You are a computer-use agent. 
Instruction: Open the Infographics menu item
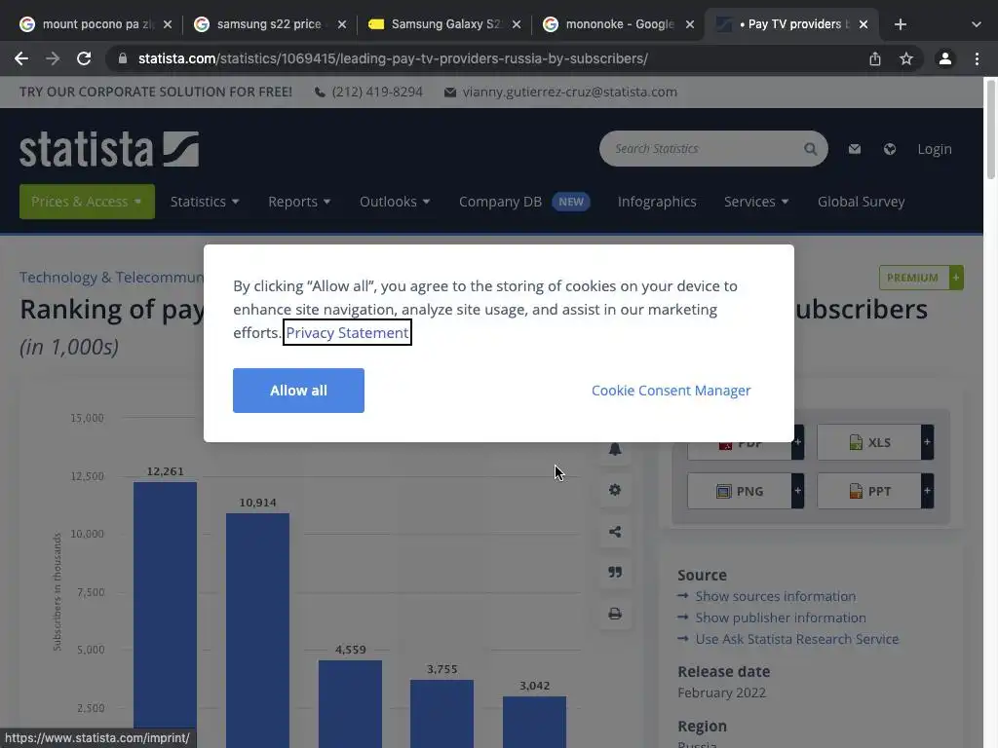[x=657, y=202]
